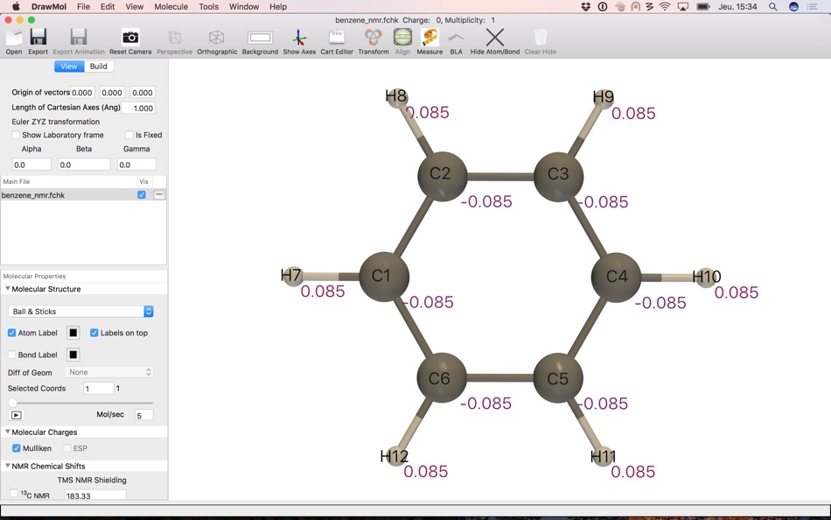Click the BLA tool icon

tap(456, 39)
